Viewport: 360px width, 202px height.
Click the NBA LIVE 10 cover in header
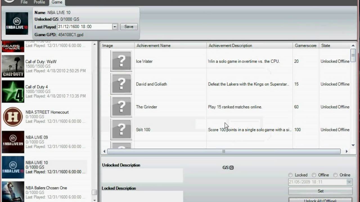click(x=17, y=24)
